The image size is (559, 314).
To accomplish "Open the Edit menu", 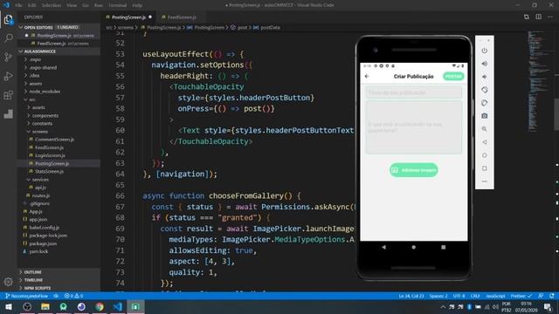I will coord(32,5).
